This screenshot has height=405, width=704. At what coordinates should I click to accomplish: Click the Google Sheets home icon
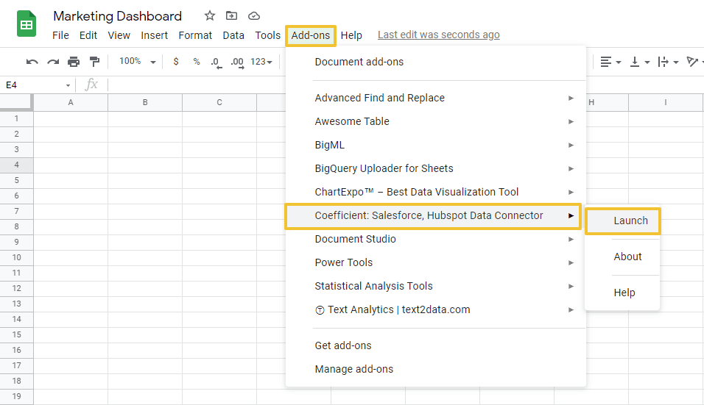pyautogui.click(x=27, y=24)
